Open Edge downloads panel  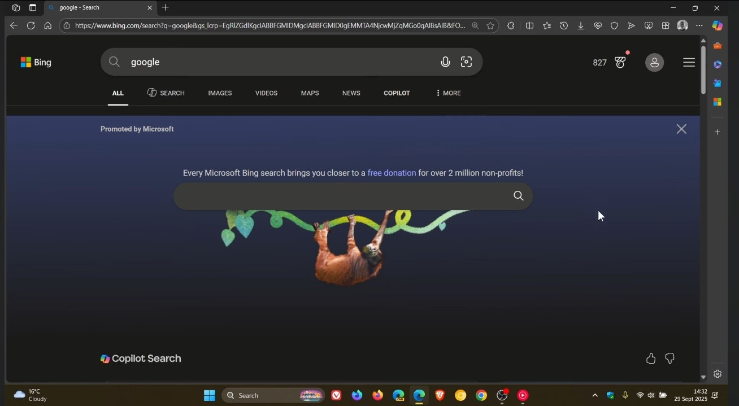580,25
